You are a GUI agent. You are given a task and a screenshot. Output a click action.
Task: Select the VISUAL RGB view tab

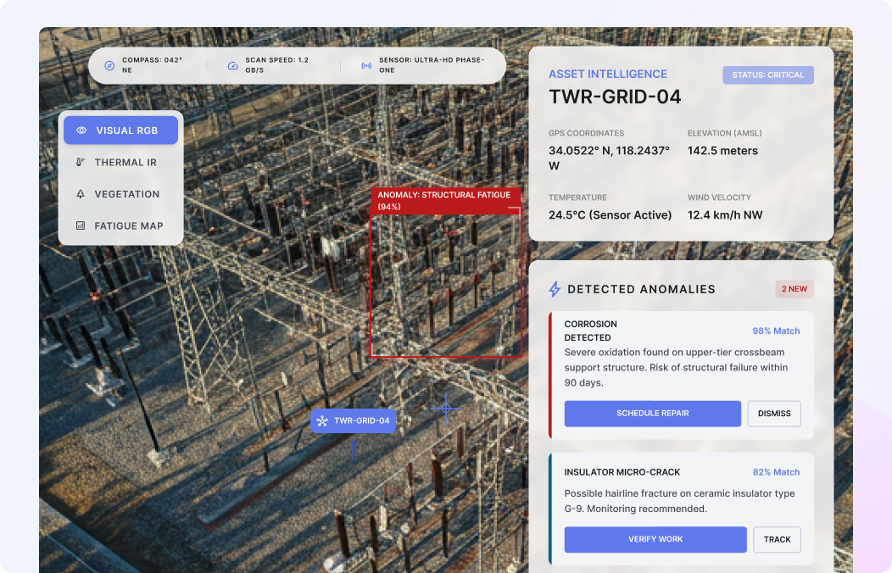[x=120, y=130]
